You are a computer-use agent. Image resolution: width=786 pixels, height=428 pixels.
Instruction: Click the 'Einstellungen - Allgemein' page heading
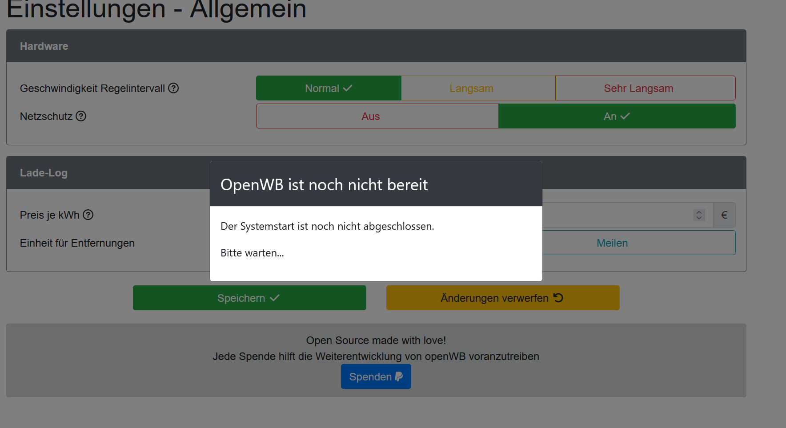(156, 9)
